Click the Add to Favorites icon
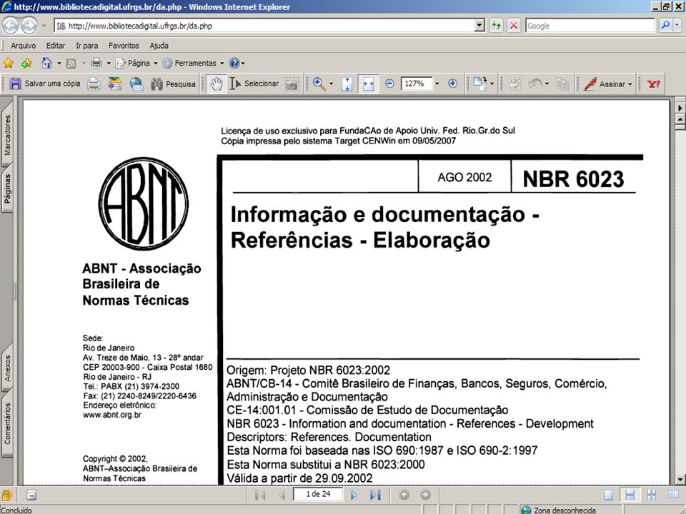The image size is (686, 514). [x=26, y=63]
